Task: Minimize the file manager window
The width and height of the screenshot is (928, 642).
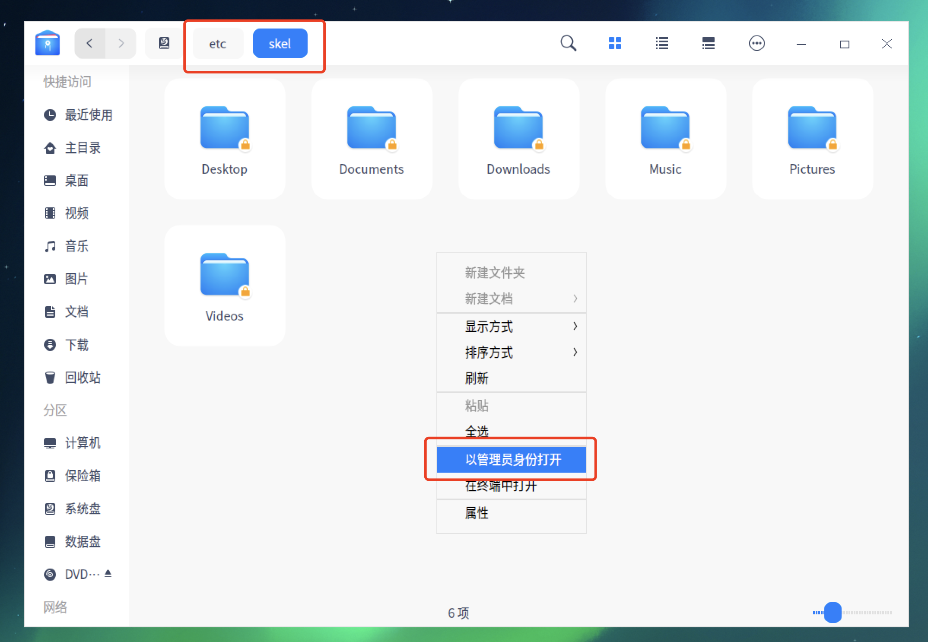Action: (x=801, y=44)
